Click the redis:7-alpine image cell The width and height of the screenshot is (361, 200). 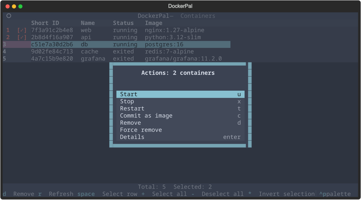point(169,52)
